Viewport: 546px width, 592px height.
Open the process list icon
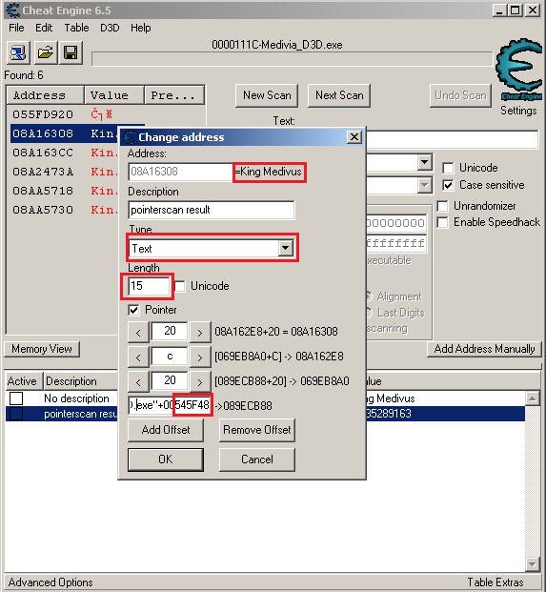click(18, 52)
